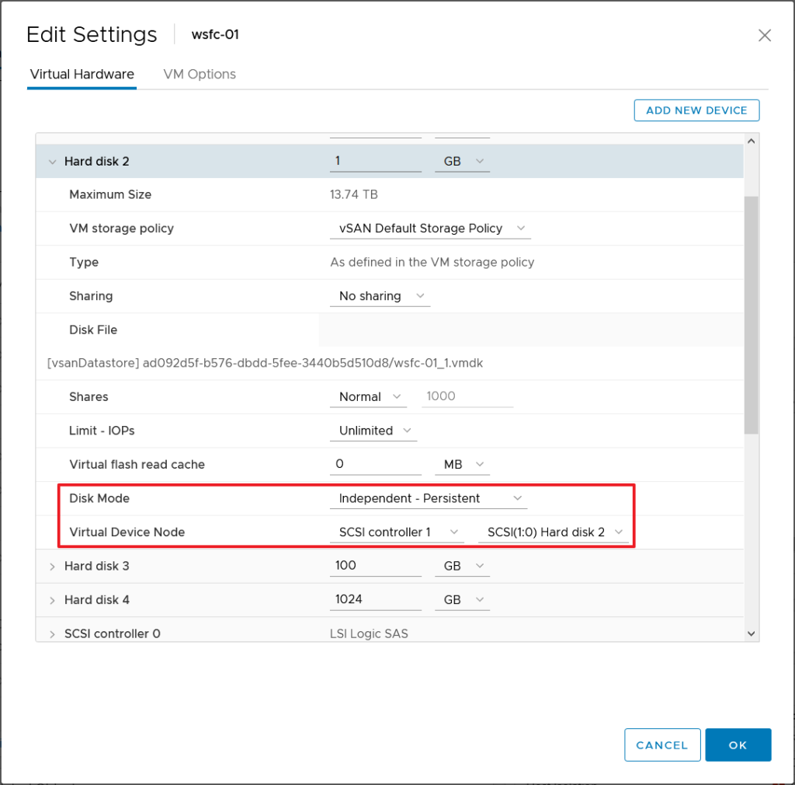The image size is (795, 785).
Task: Click the scroll down arrow in hardware list
Action: 750,634
